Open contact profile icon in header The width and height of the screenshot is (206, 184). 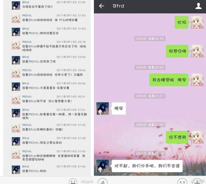coord(199,6)
